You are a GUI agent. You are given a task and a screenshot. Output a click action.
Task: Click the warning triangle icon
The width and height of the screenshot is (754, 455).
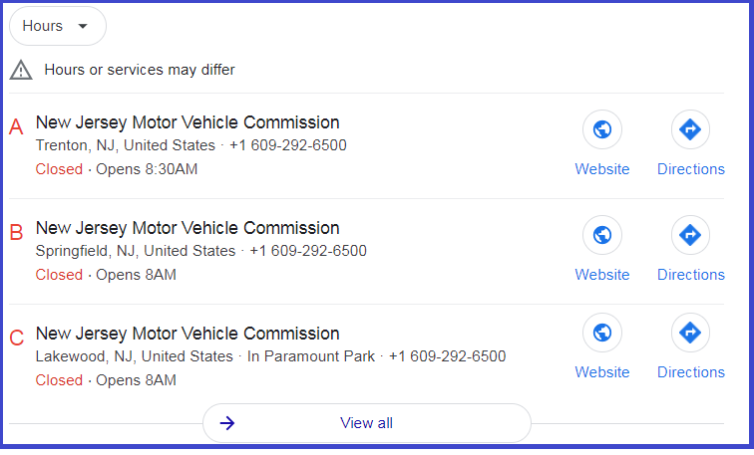tap(21, 70)
